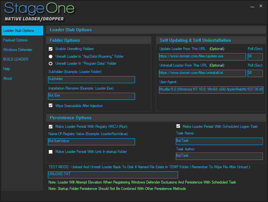Open the Help page
The width and height of the screenshot is (268, 202).
(x=7, y=69)
